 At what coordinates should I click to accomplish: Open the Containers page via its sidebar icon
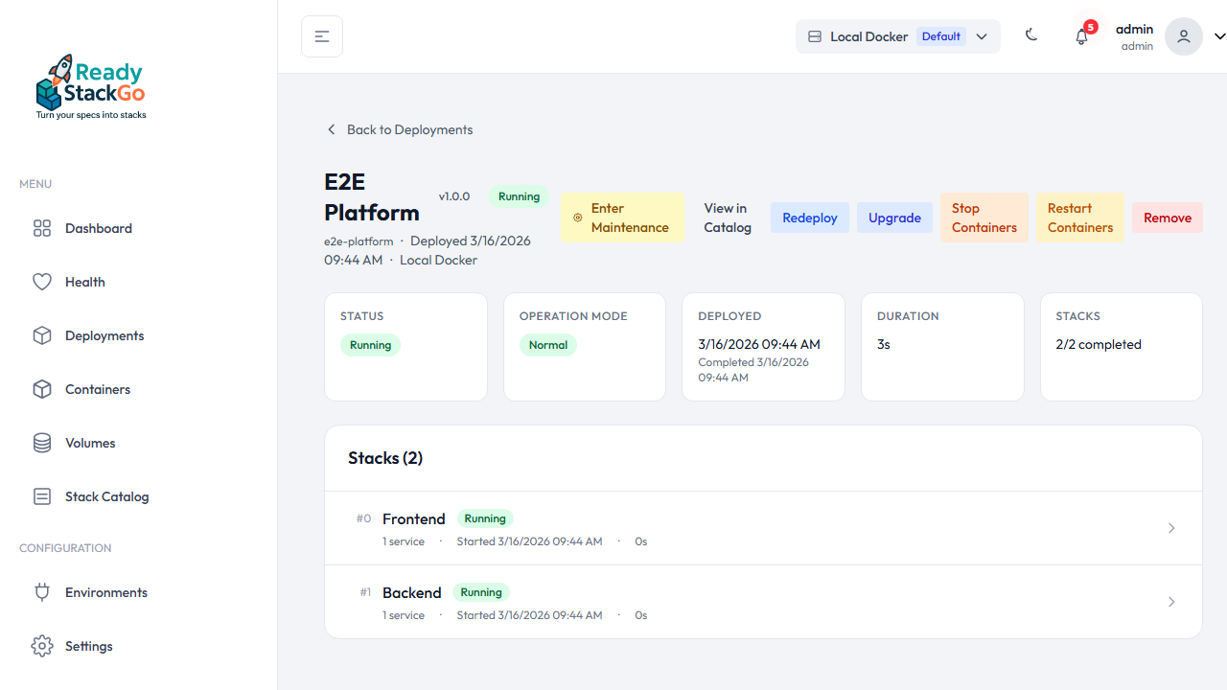click(42, 389)
